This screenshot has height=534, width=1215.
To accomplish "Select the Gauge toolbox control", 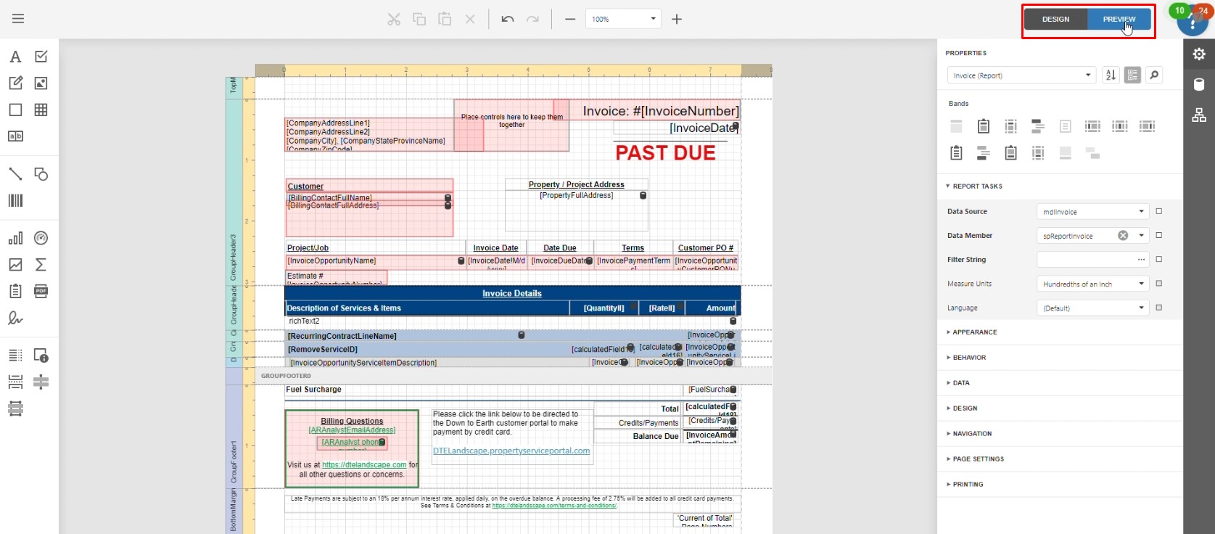I will click(41, 238).
